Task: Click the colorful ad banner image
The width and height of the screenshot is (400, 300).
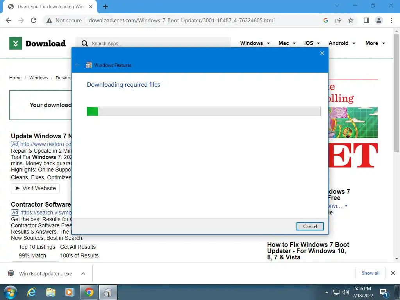Action: (353, 122)
